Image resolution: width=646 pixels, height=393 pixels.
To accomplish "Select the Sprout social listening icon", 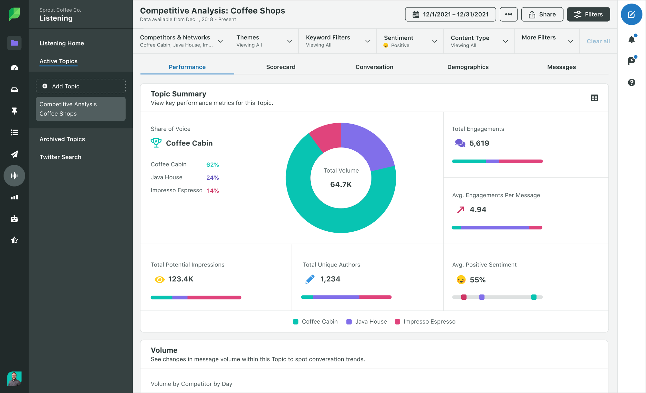I will [x=14, y=176].
